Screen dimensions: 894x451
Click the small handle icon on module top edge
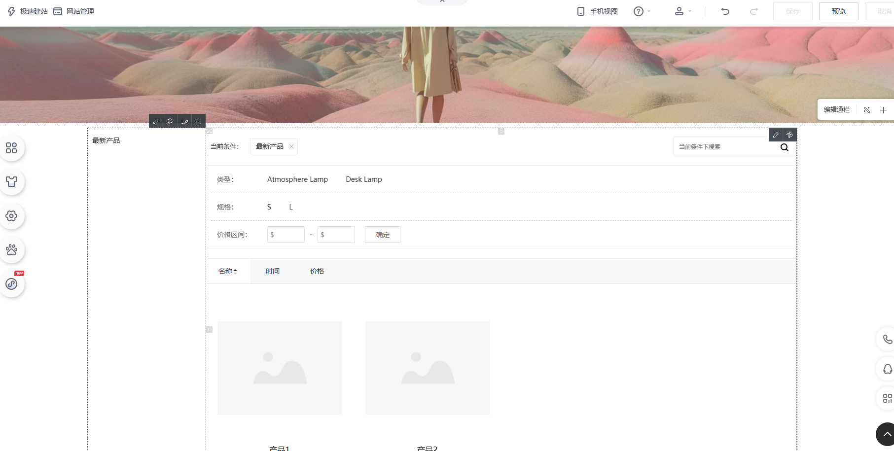501,132
